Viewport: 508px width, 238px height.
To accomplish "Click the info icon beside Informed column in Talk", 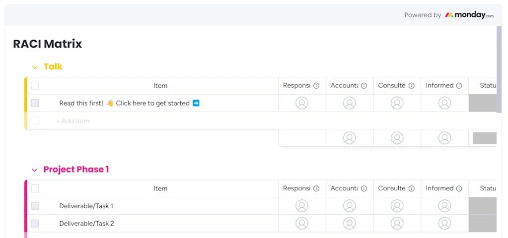I will tap(459, 86).
